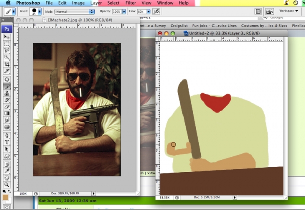Select the Slice tool

click(7, 71)
